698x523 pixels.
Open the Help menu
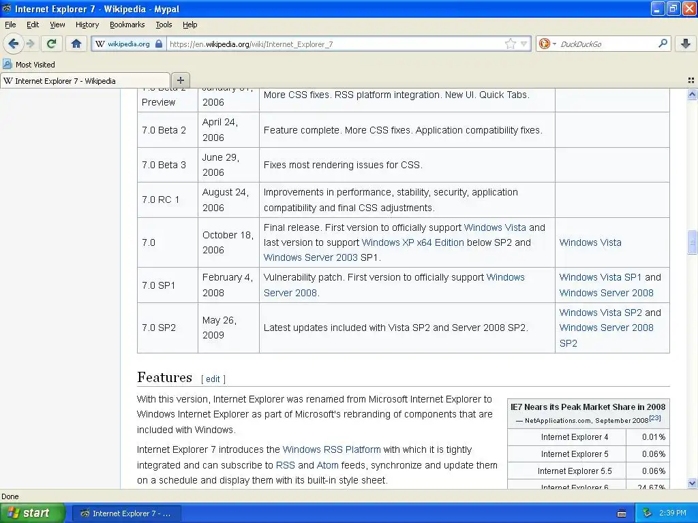click(x=189, y=25)
